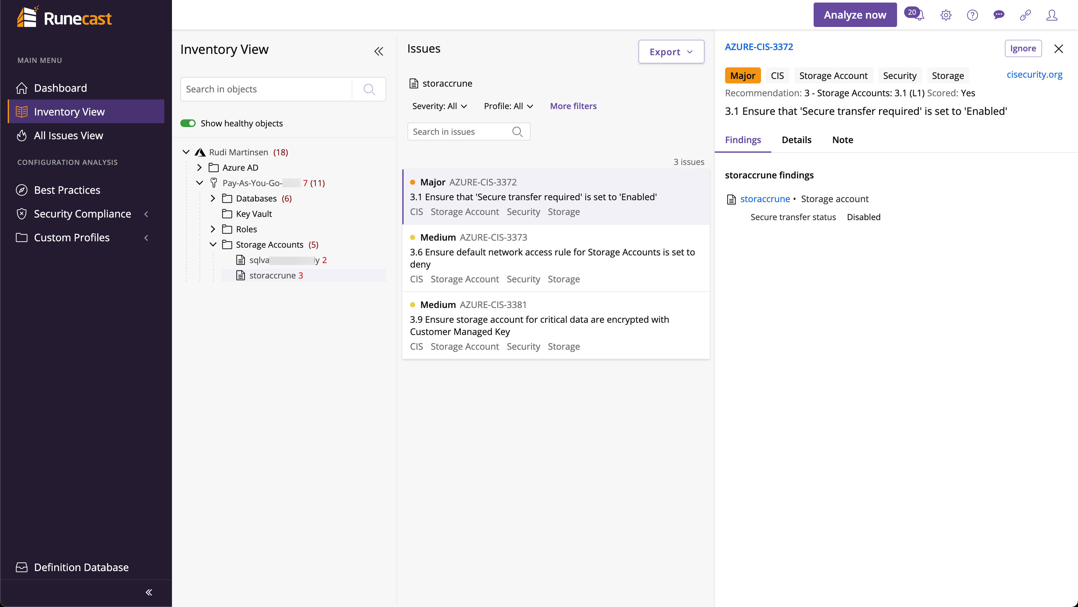This screenshot has width=1078, height=607.
Task: Click the cisecurity.org hyperlink
Action: (x=1034, y=74)
